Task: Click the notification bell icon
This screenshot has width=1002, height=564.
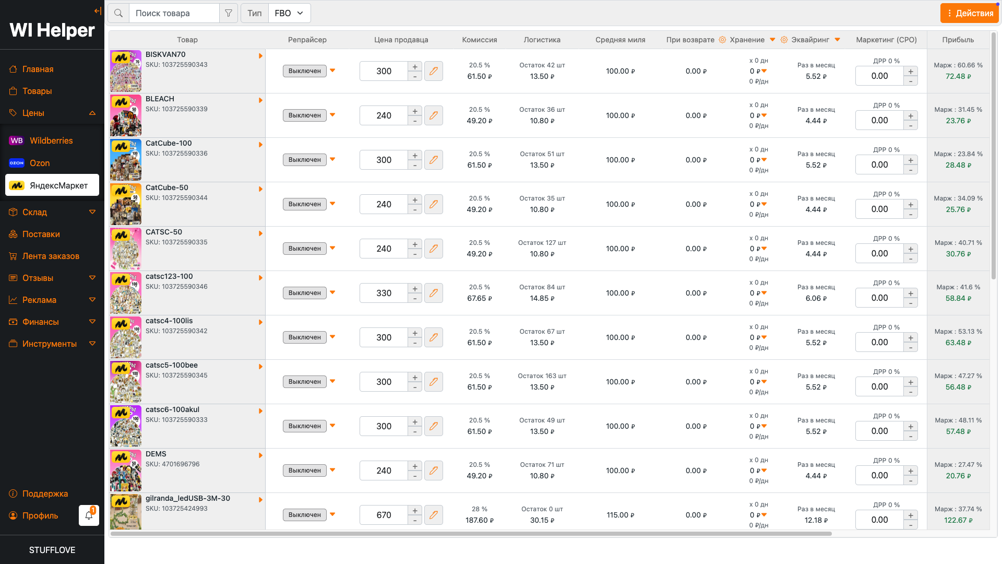Action: pos(89,515)
